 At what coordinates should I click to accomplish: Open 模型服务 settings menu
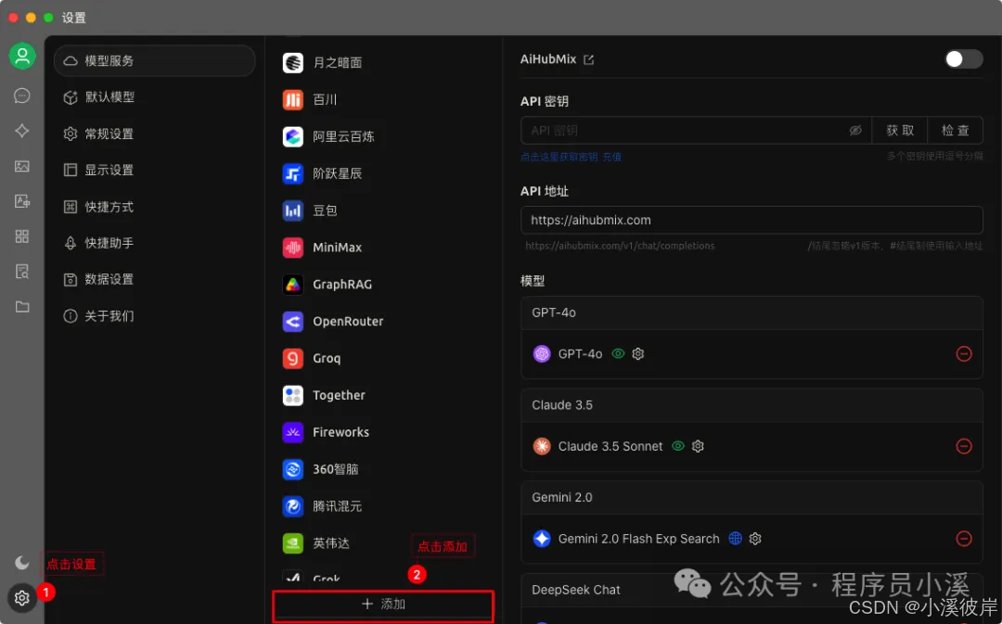click(x=155, y=60)
